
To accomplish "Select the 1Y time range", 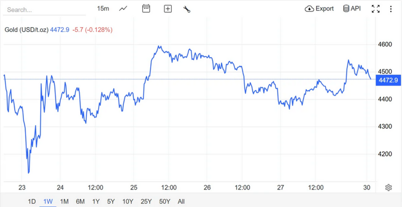I will click(96, 201).
